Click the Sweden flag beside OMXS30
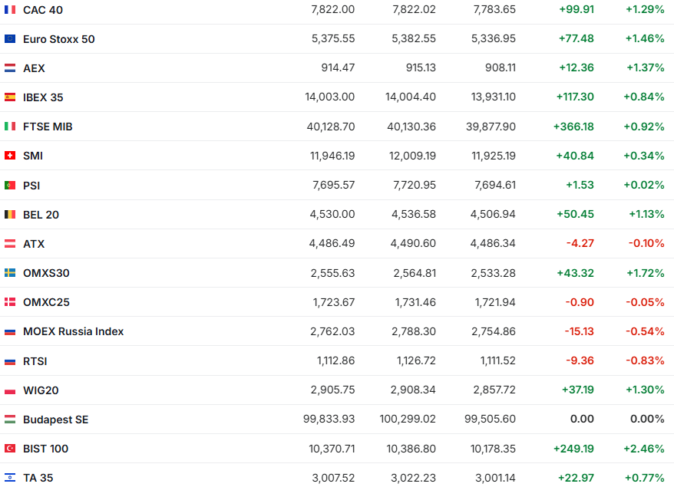674x487 pixels. point(10,273)
